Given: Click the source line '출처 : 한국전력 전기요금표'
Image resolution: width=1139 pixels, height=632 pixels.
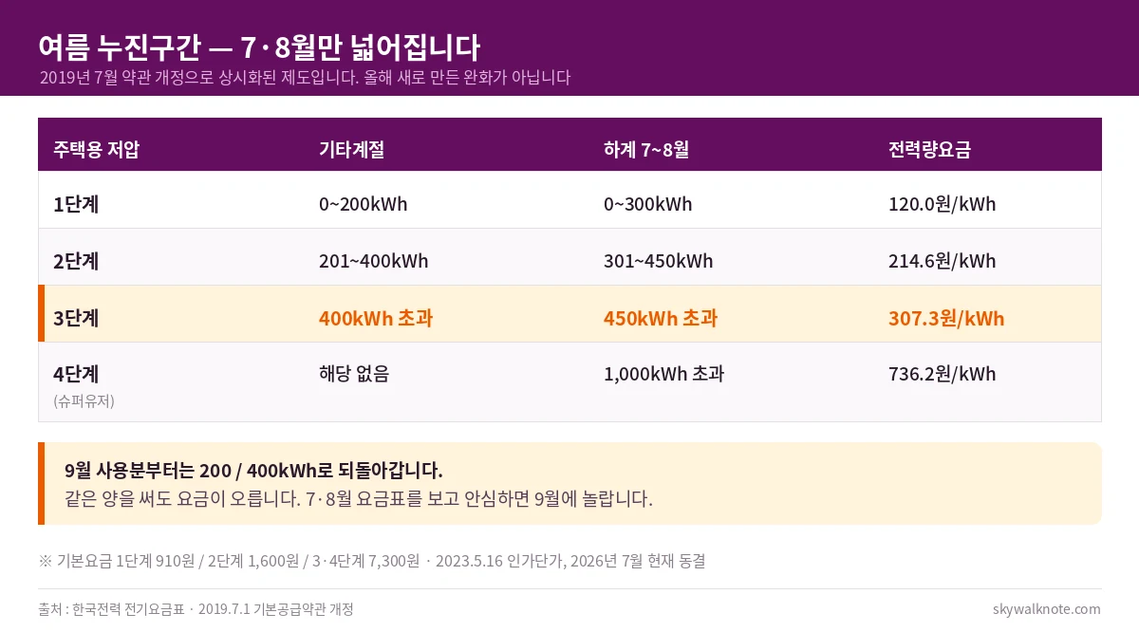Looking at the screenshot, I should (x=196, y=609).
